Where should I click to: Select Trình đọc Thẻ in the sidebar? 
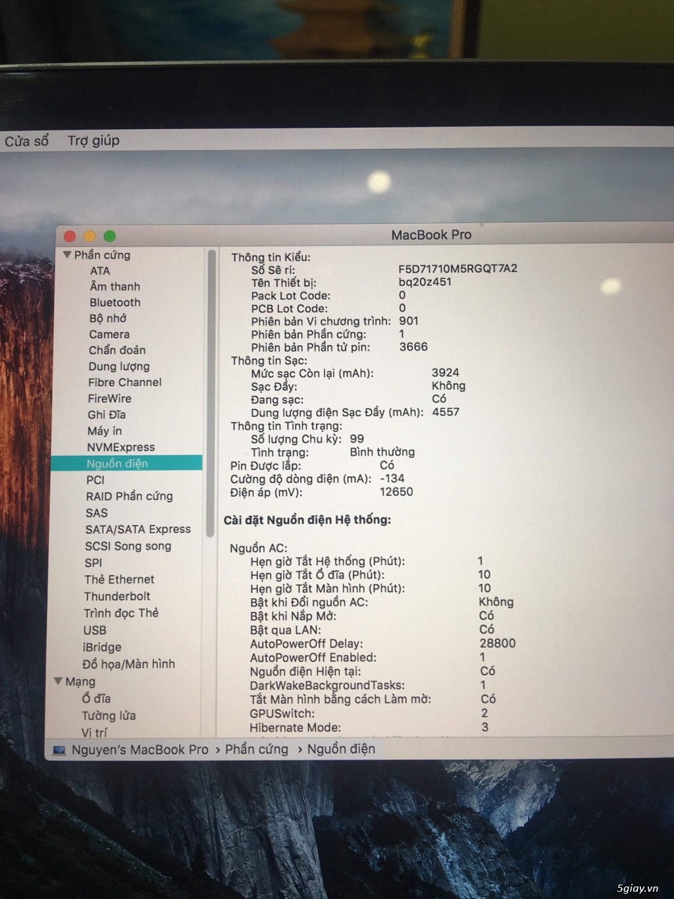(x=121, y=613)
